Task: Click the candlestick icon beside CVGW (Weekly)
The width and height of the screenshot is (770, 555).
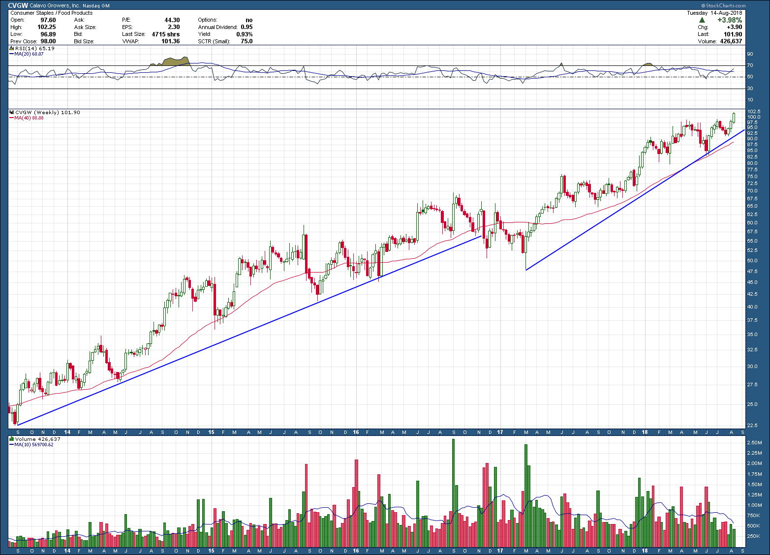Action: click(12, 113)
